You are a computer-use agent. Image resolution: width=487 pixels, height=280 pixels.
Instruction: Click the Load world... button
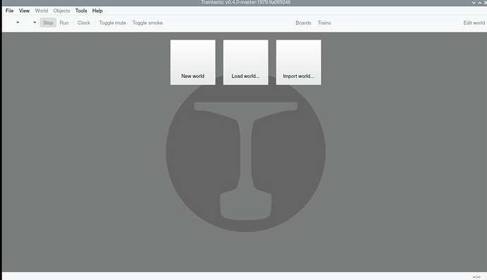pyautogui.click(x=246, y=62)
